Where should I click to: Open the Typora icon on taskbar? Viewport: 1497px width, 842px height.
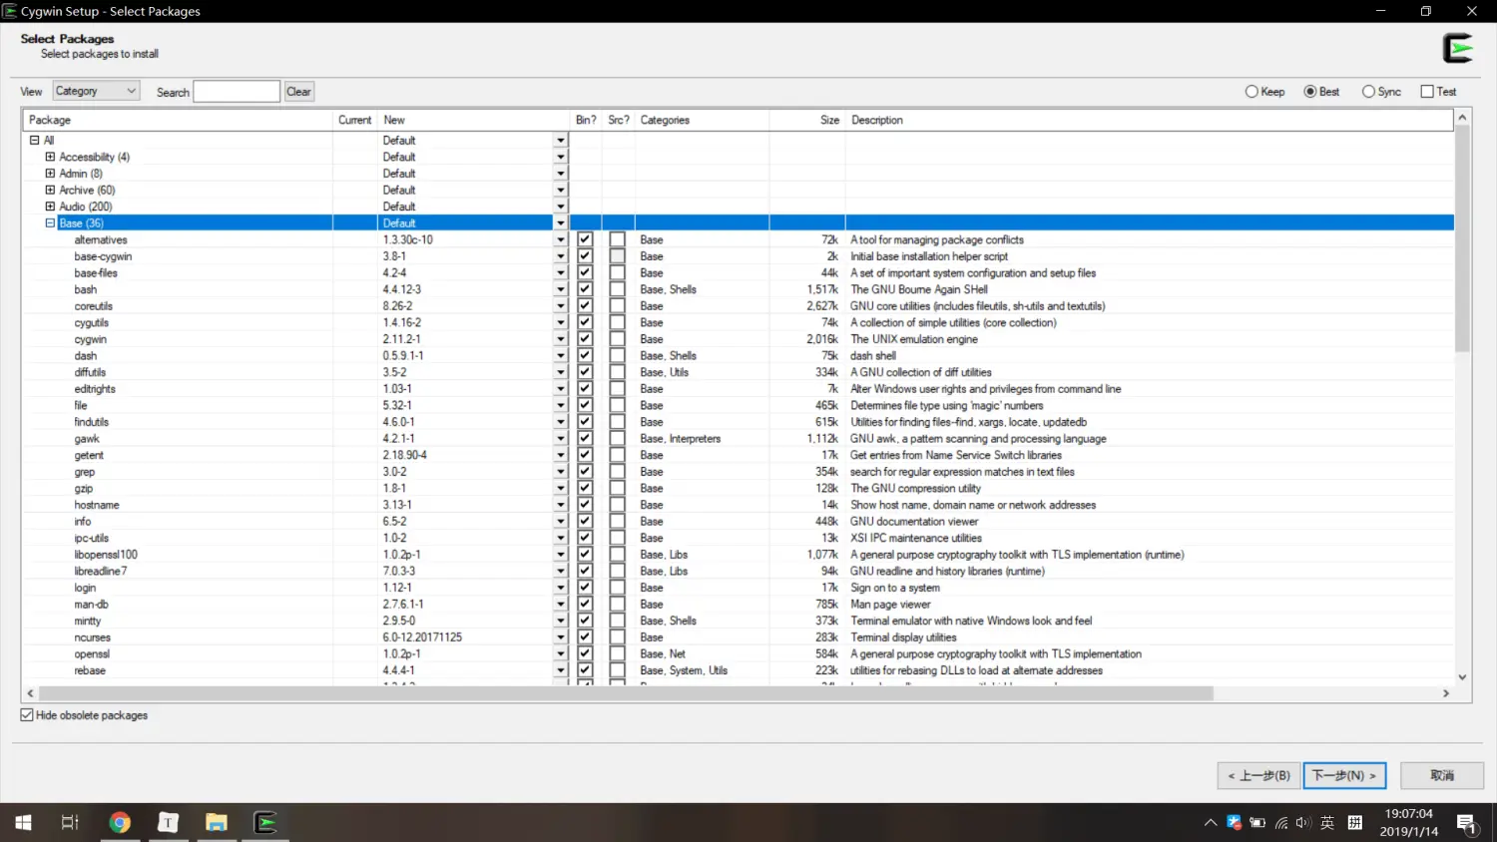168,823
